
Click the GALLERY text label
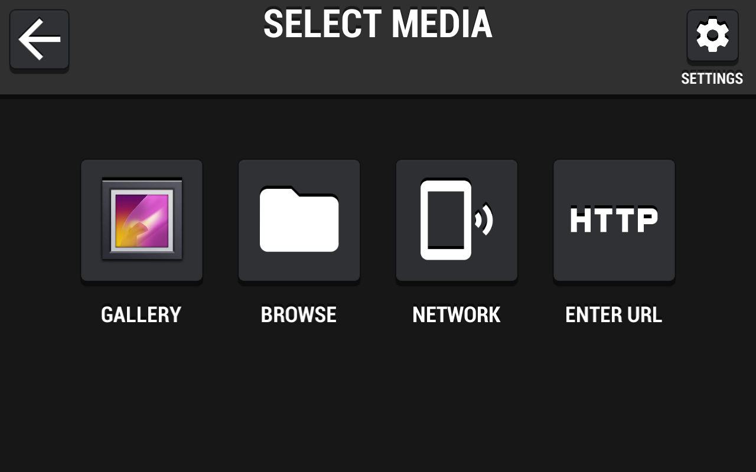[141, 314]
